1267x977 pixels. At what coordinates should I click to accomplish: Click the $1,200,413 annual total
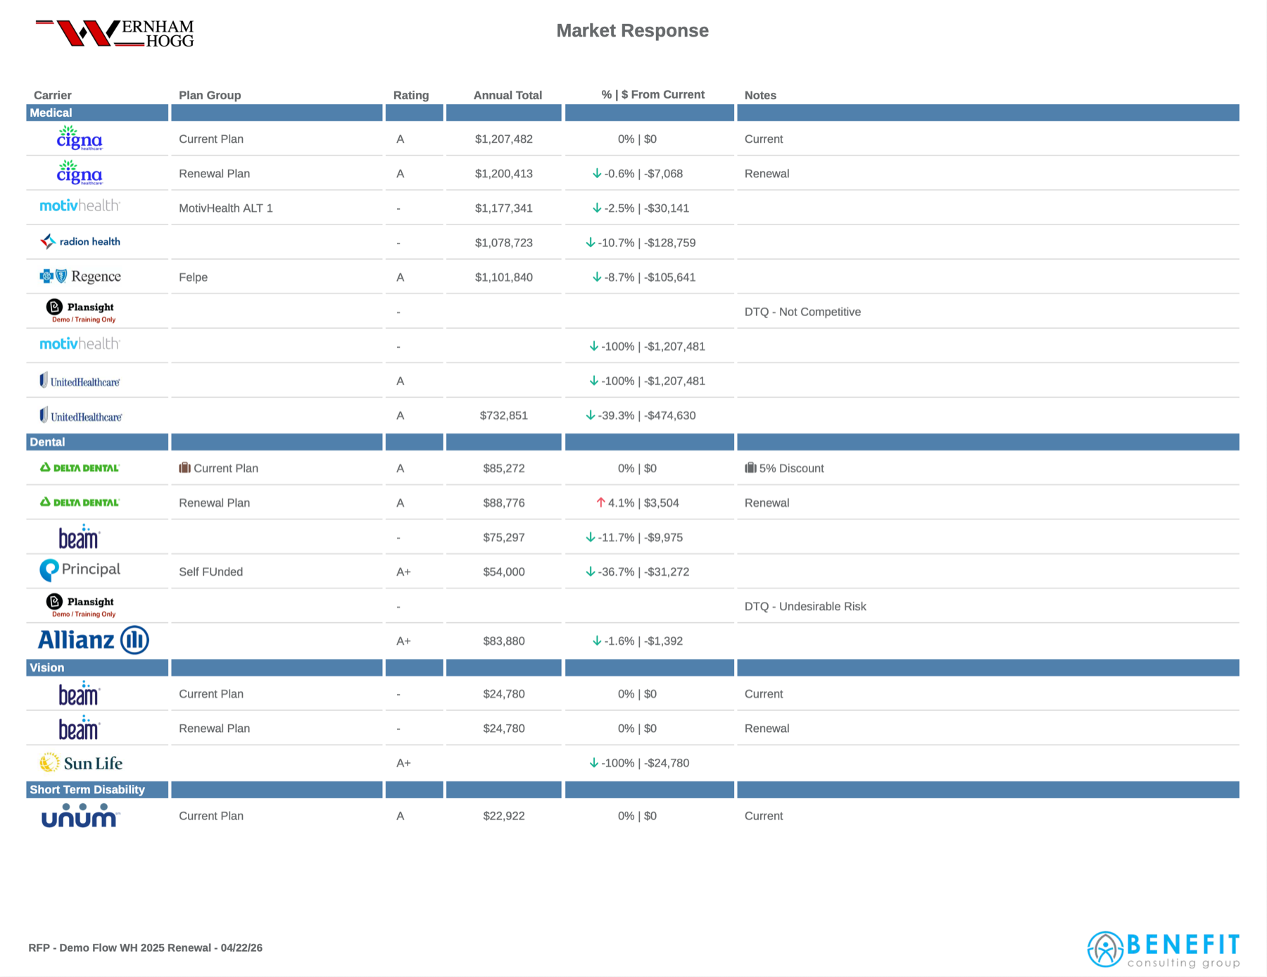(x=504, y=174)
